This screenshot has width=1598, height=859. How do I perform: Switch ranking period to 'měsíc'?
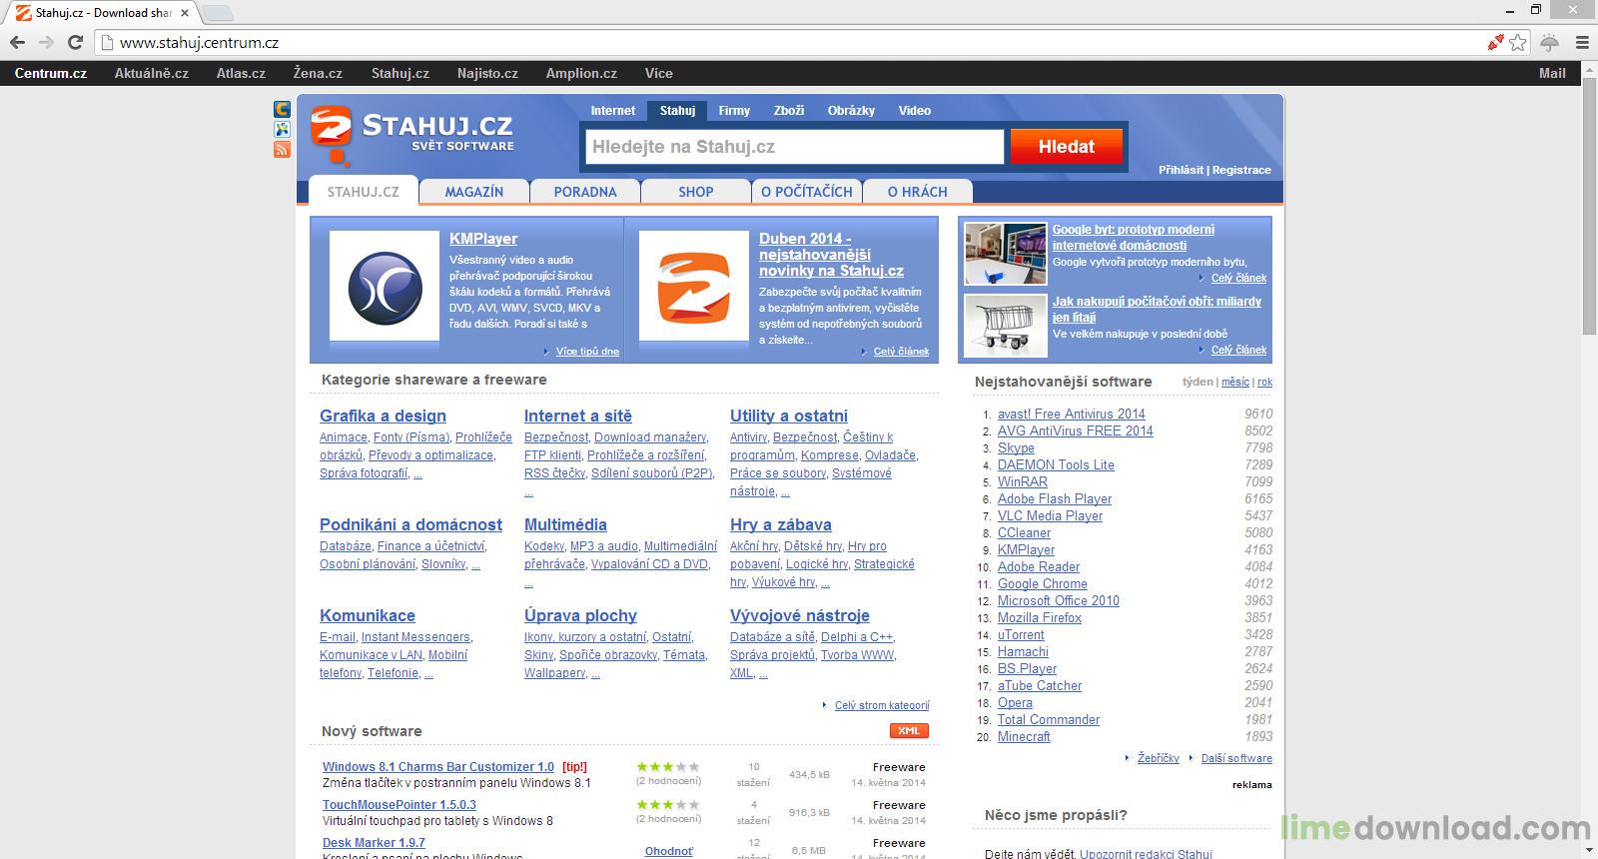coord(1234,382)
